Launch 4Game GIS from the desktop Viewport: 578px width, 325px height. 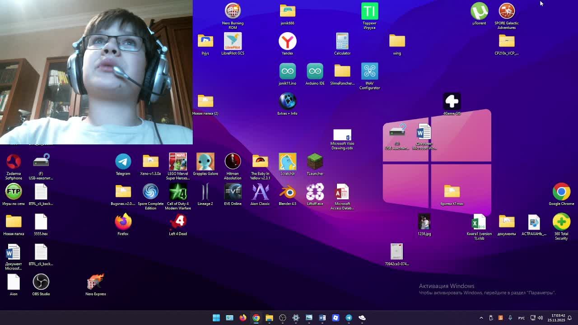(x=452, y=102)
